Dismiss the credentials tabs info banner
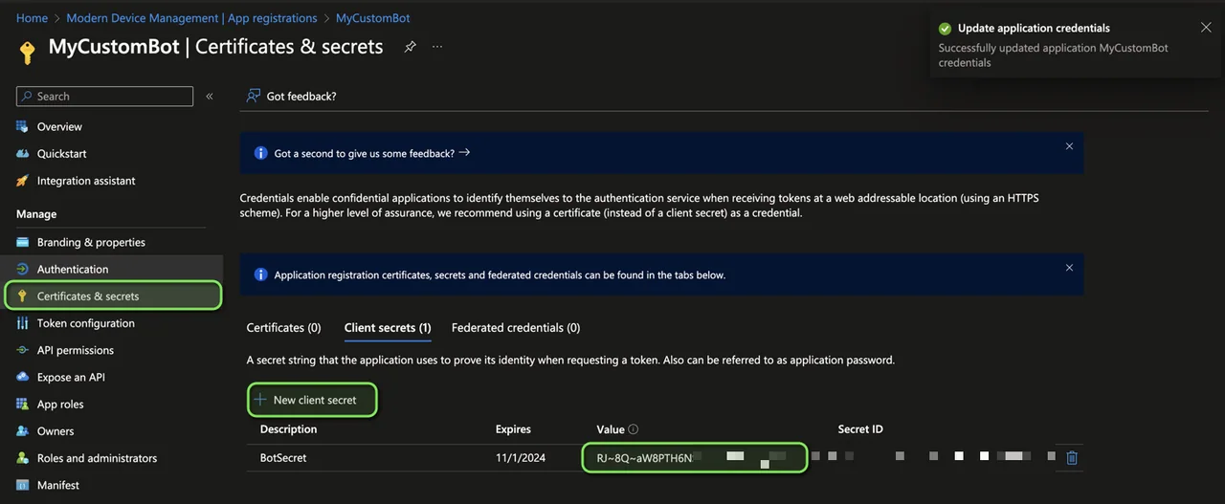The image size is (1225, 504). [1069, 268]
